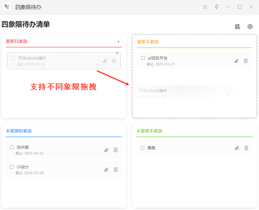Check off the ai项目开发 task
259x210 pixels.
tap(143, 58)
